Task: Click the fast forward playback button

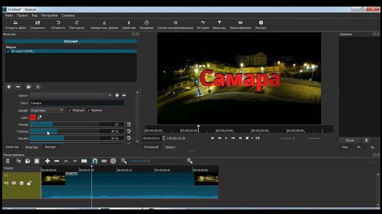Action: pyautogui.click(x=233, y=138)
